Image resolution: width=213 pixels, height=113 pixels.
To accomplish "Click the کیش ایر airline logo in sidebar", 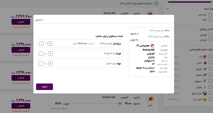I will [205, 99].
